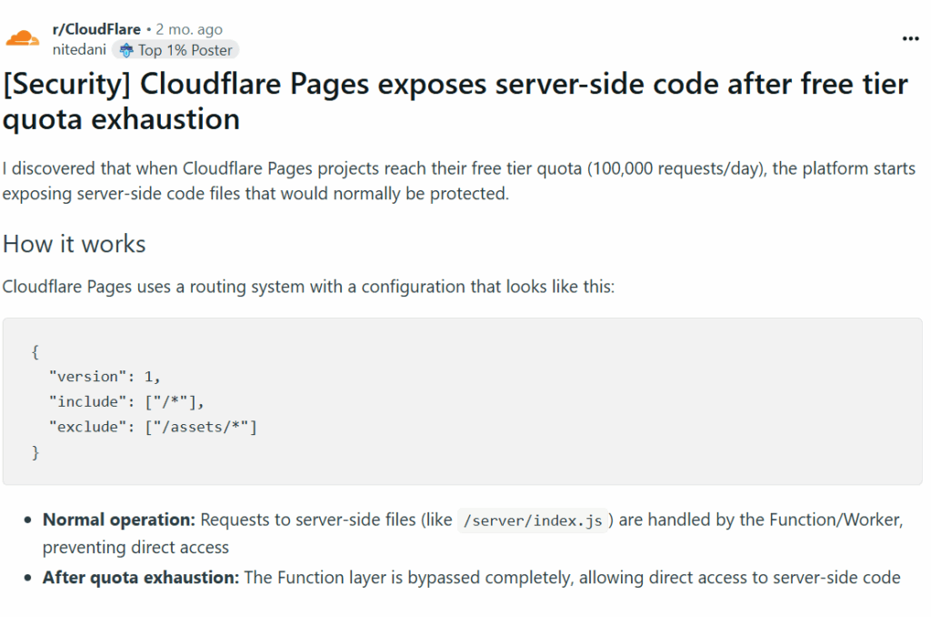Click the How it works section heading
The image size is (931, 617).
[x=74, y=244]
